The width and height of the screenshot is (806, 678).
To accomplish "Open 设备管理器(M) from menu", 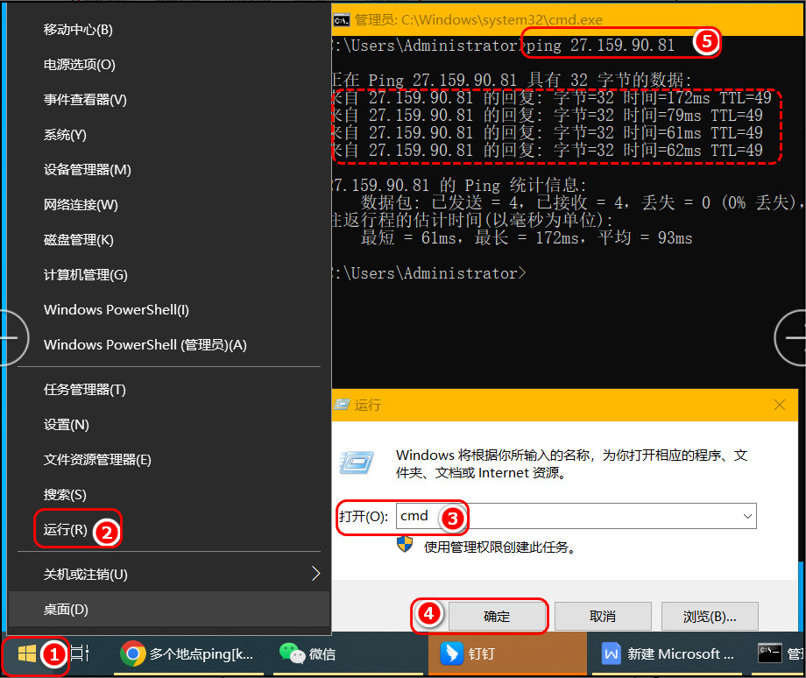I will (88, 170).
